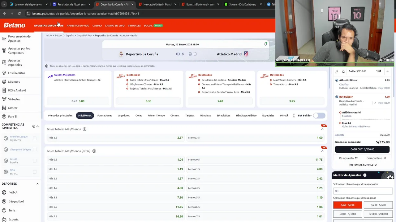This screenshot has width=396, height=222.
Task: Click the Compártelo share link
Action: [x=376, y=158]
